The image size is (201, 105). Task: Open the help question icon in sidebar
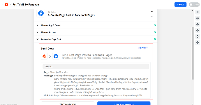pyautogui.click(x=198, y=18)
